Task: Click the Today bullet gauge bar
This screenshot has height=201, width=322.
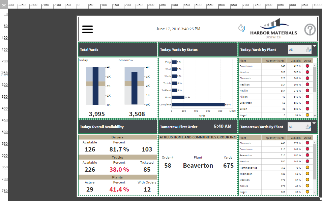Action: [x=95, y=86]
